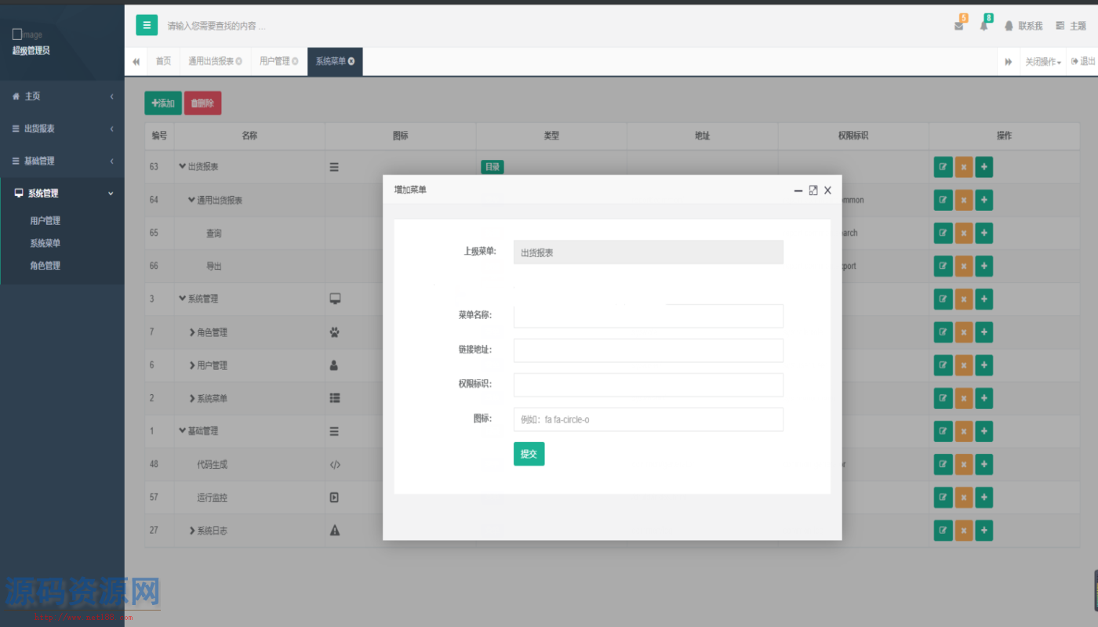Click the 目录 type badge in row 63
This screenshot has width=1098, height=627.
click(492, 167)
